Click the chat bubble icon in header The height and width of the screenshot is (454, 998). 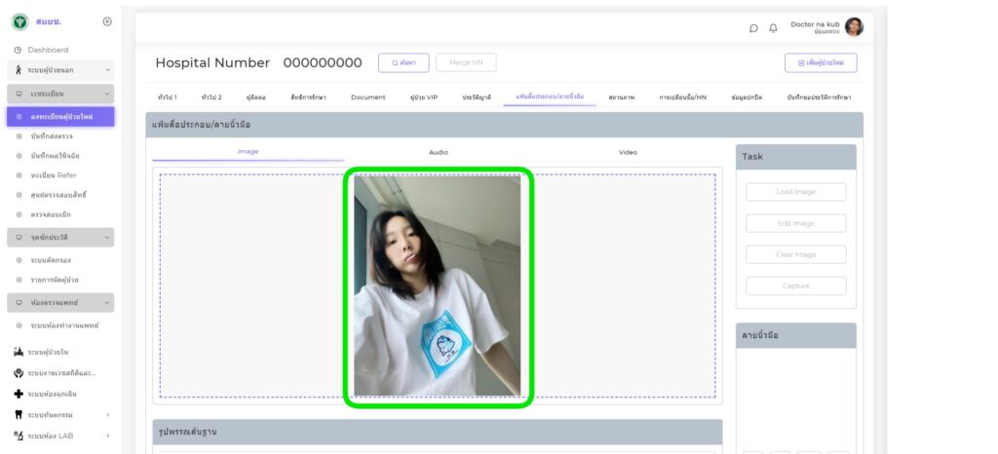click(x=753, y=27)
